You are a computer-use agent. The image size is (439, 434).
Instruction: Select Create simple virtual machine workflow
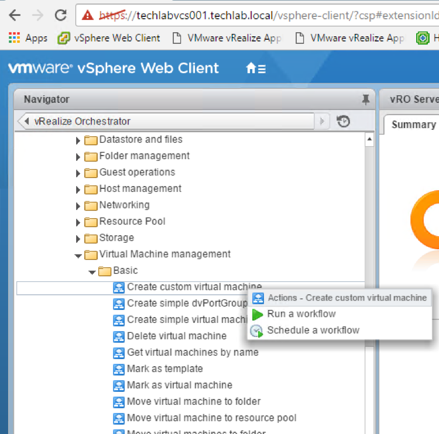(x=187, y=319)
